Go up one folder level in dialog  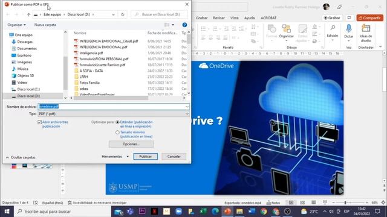[28, 14]
